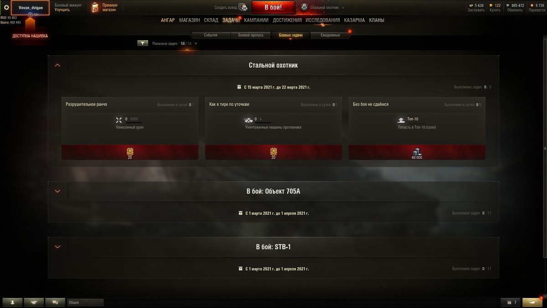547x308 pixels.
Task: Clear the shown tasks filter with the x
Action: [x=196, y=43]
